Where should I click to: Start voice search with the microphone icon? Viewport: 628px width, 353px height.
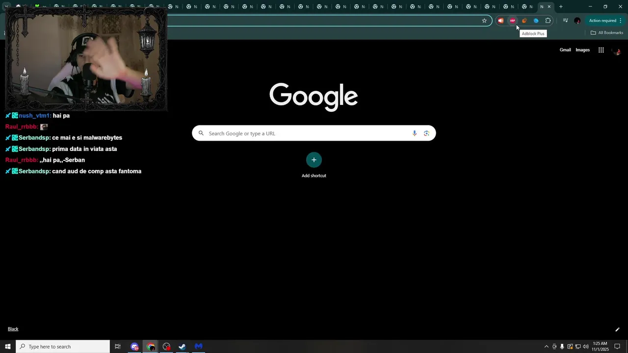coord(415,133)
